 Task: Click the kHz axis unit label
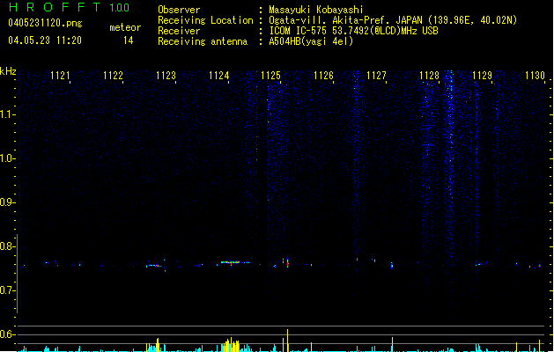8,71
